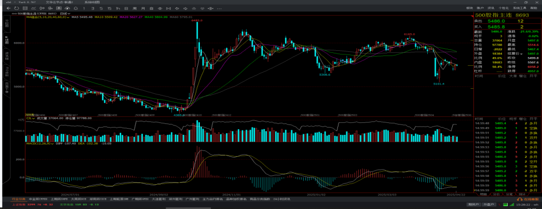Switch to 期货户 account mode

point(473,204)
